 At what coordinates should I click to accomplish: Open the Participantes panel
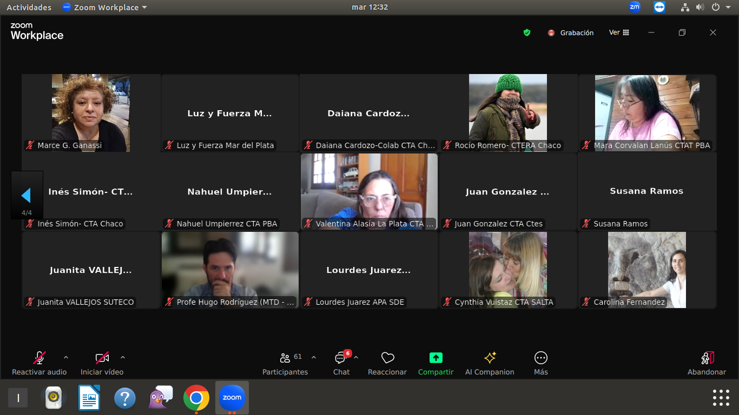tap(285, 363)
